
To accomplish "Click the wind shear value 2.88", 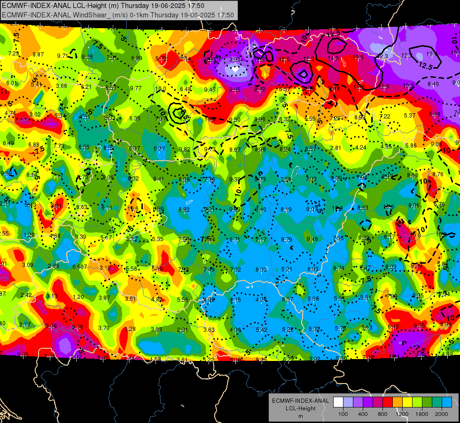I will coord(54,266).
